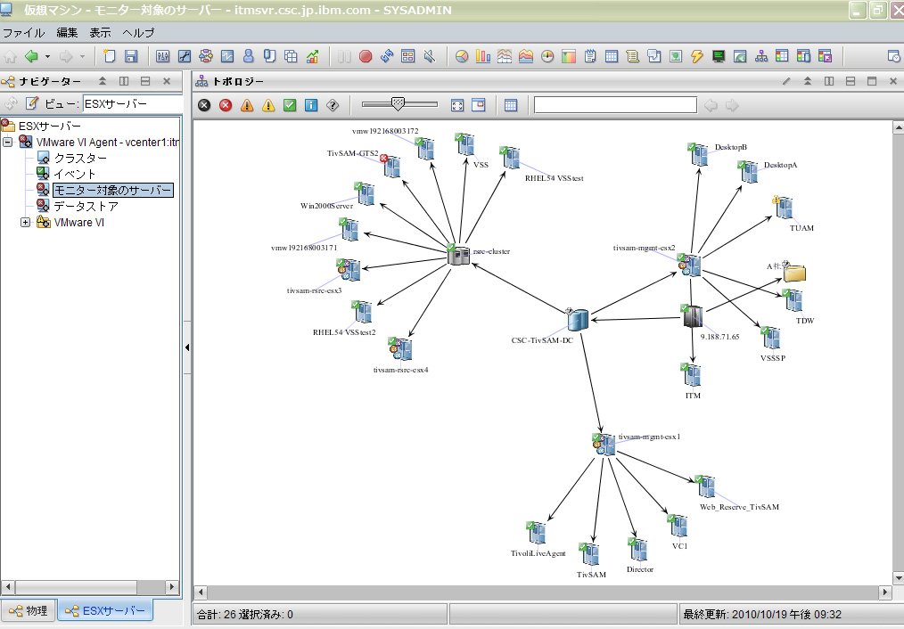
Task: Open 編集 menu
Action: (x=68, y=33)
